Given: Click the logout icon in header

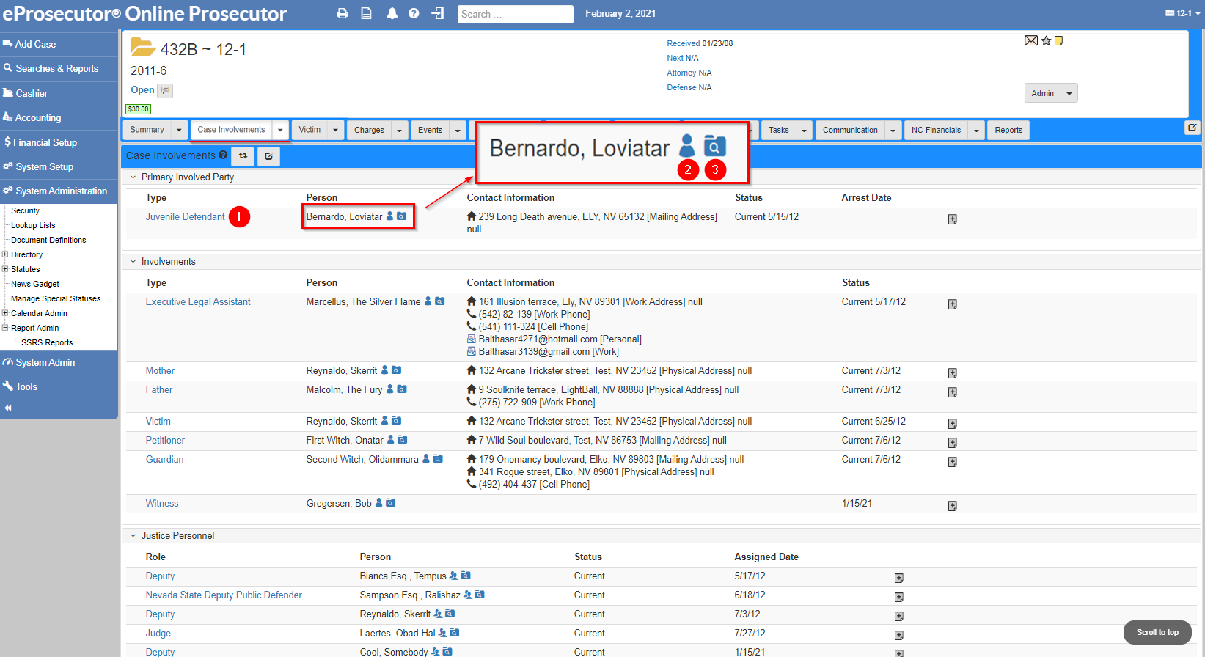Looking at the screenshot, I should coord(438,13).
